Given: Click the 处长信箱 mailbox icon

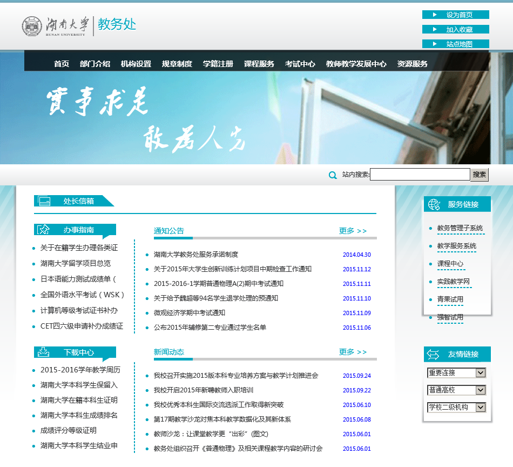Looking at the screenshot, I should coord(44,201).
